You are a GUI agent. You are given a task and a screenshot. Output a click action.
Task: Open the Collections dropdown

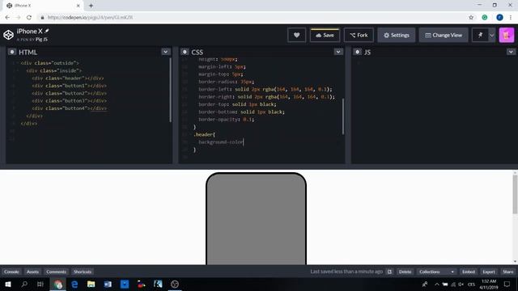[x=436, y=272]
